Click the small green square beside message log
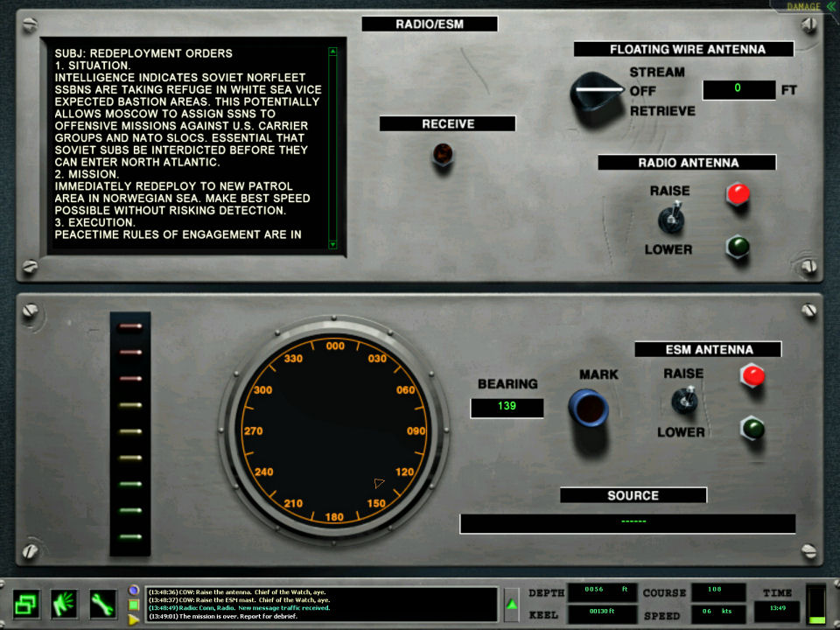This screenshot has height=630, width=840. (x=134, y=605)
